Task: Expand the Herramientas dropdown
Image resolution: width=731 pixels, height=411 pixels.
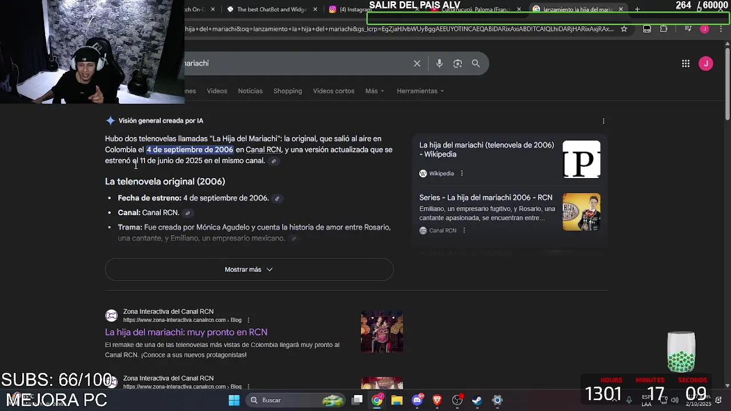Action: tap(420, 91)
